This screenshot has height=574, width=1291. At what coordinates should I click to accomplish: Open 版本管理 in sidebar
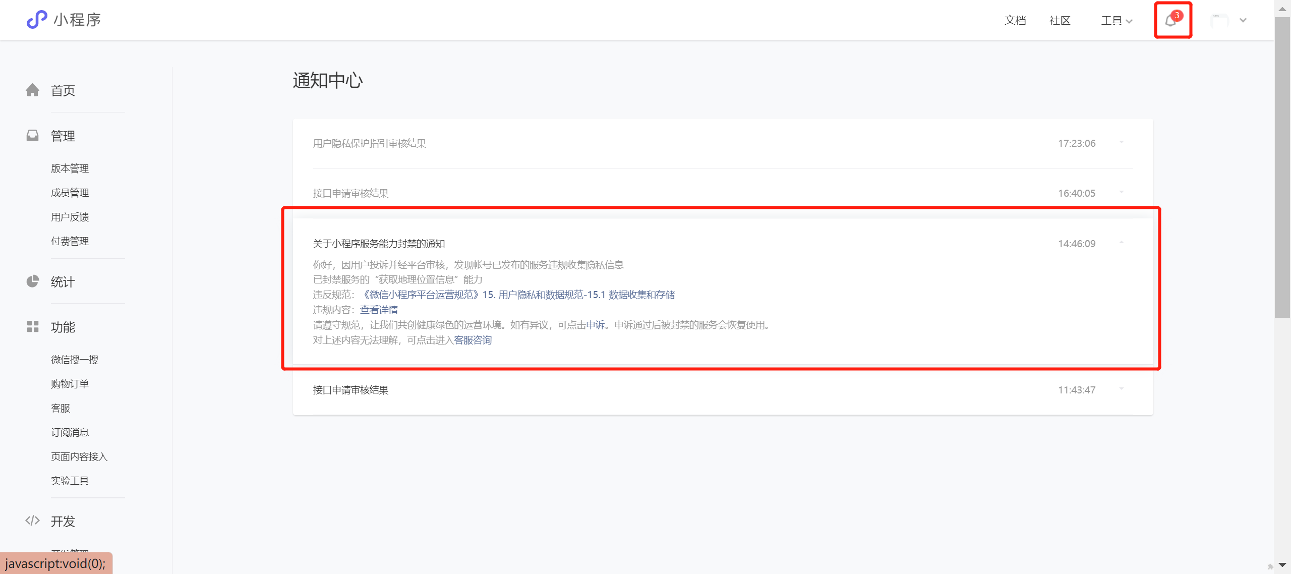70,168
